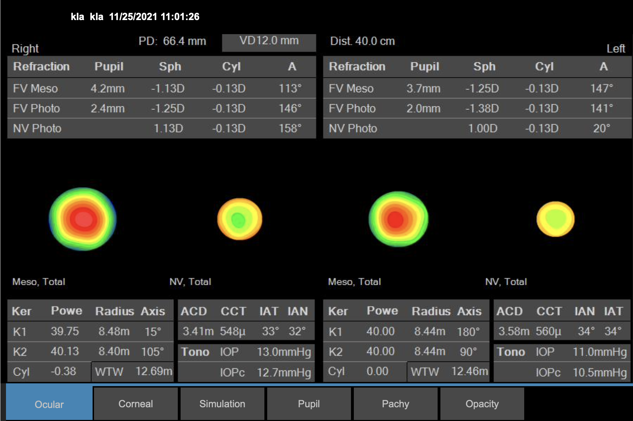633x421 pixels.
Task: Open the Pachy tab
Action: (x=395, y=404)
